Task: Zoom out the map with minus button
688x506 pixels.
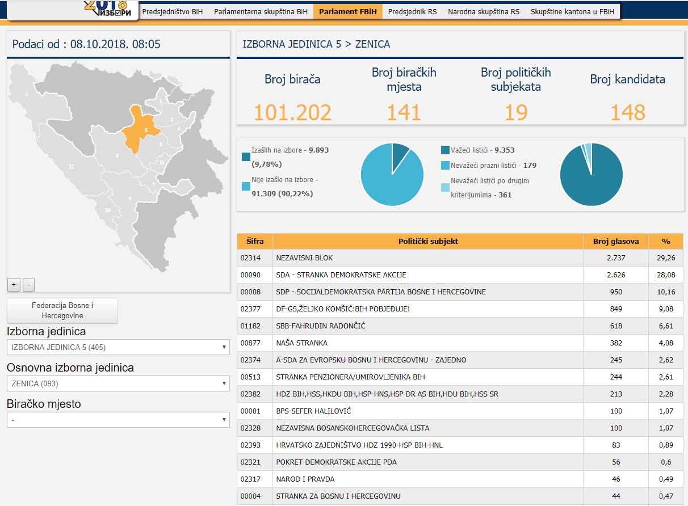Action: click(29, 284)
